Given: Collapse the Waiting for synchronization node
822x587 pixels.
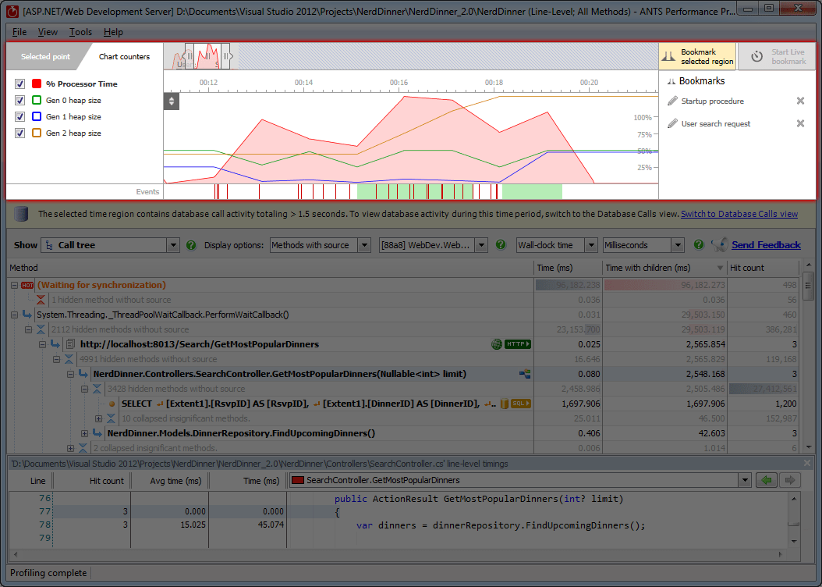Looking at the screenshot, I should [x=14, y=286].
